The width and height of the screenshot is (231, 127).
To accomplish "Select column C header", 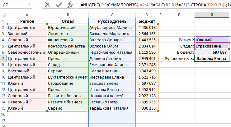I will [112, 15].
